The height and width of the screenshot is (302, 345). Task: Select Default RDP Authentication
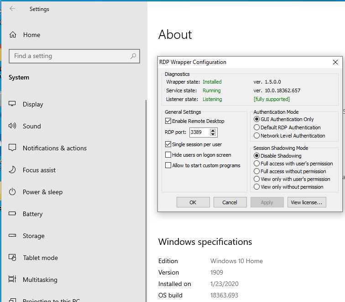(256, 127)
